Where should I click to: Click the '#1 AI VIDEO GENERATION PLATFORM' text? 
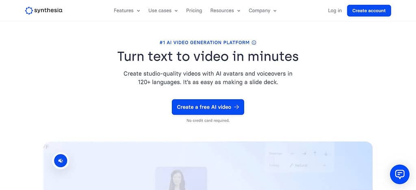click(205, 43)
